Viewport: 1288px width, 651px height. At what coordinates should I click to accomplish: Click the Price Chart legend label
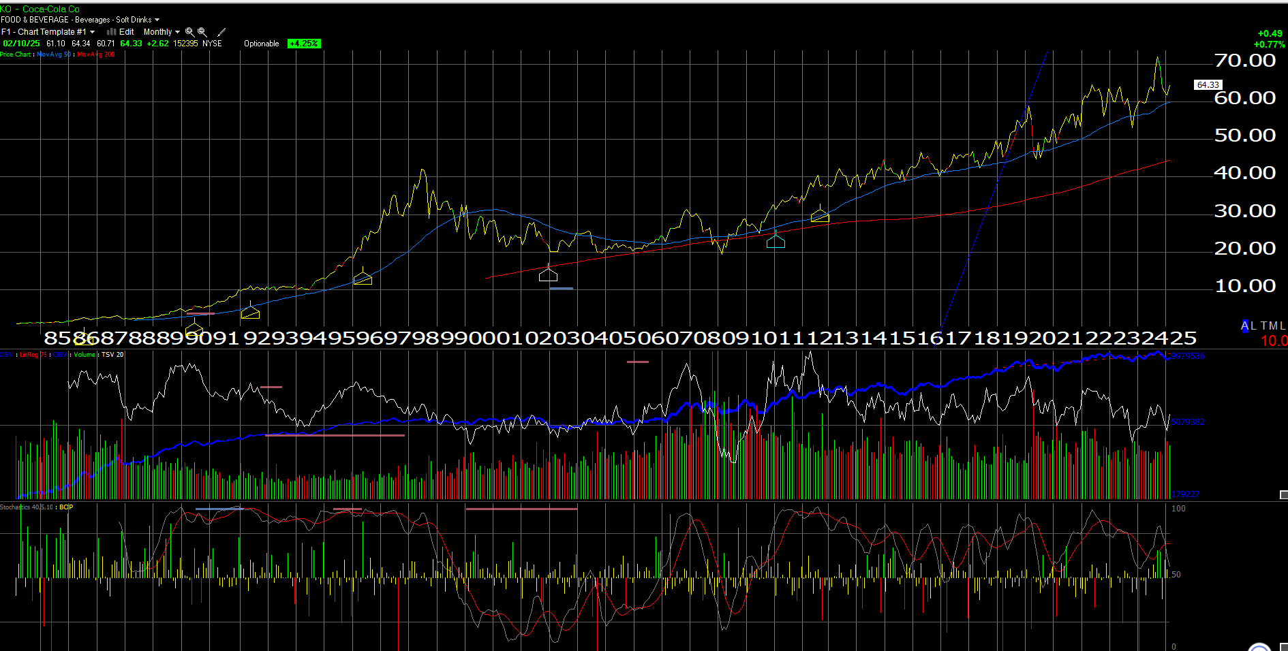tap(16, 54)
